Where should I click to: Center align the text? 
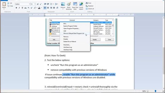click(x=48, y=8)
